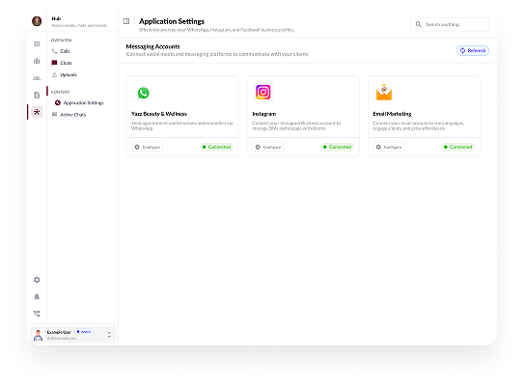The image size is (524, 388).
Task: Click the Messaging Accounts heading
Action: (x=152, y=46)
